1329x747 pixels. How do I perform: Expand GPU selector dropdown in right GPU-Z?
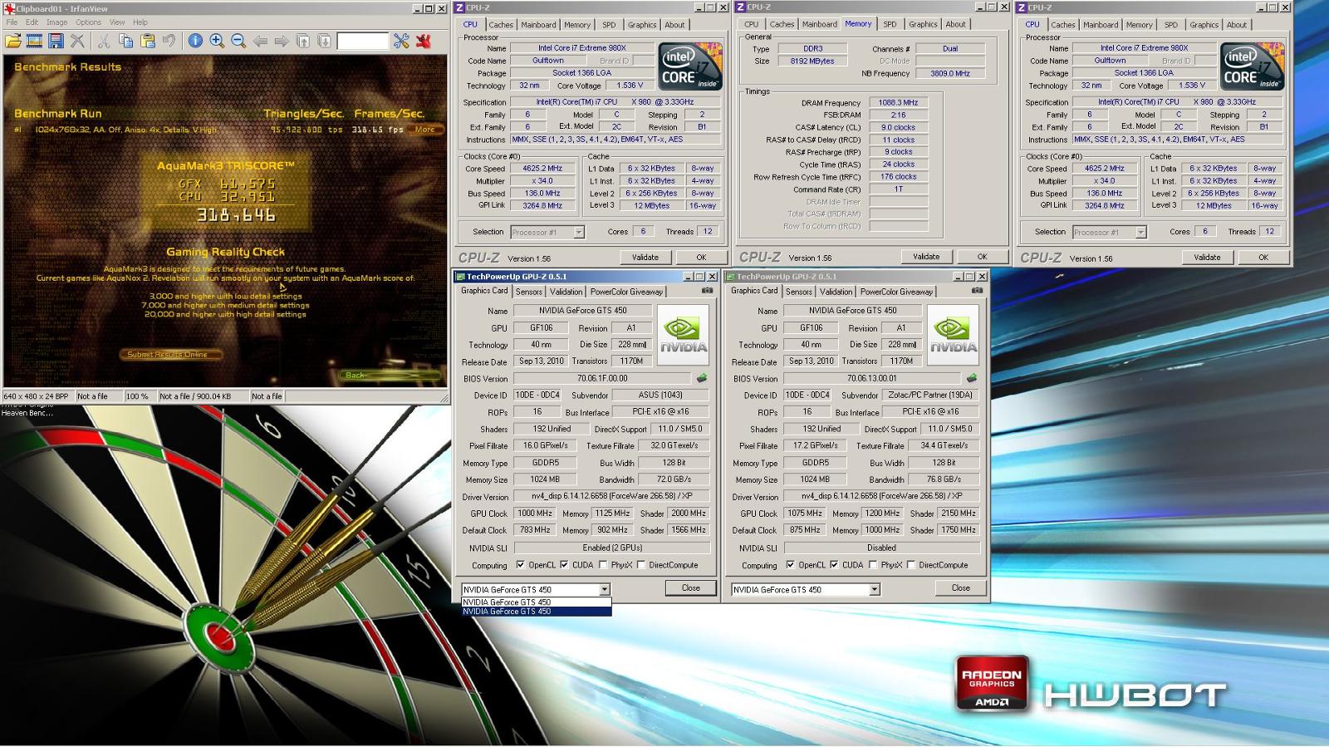tap(874, 589)
